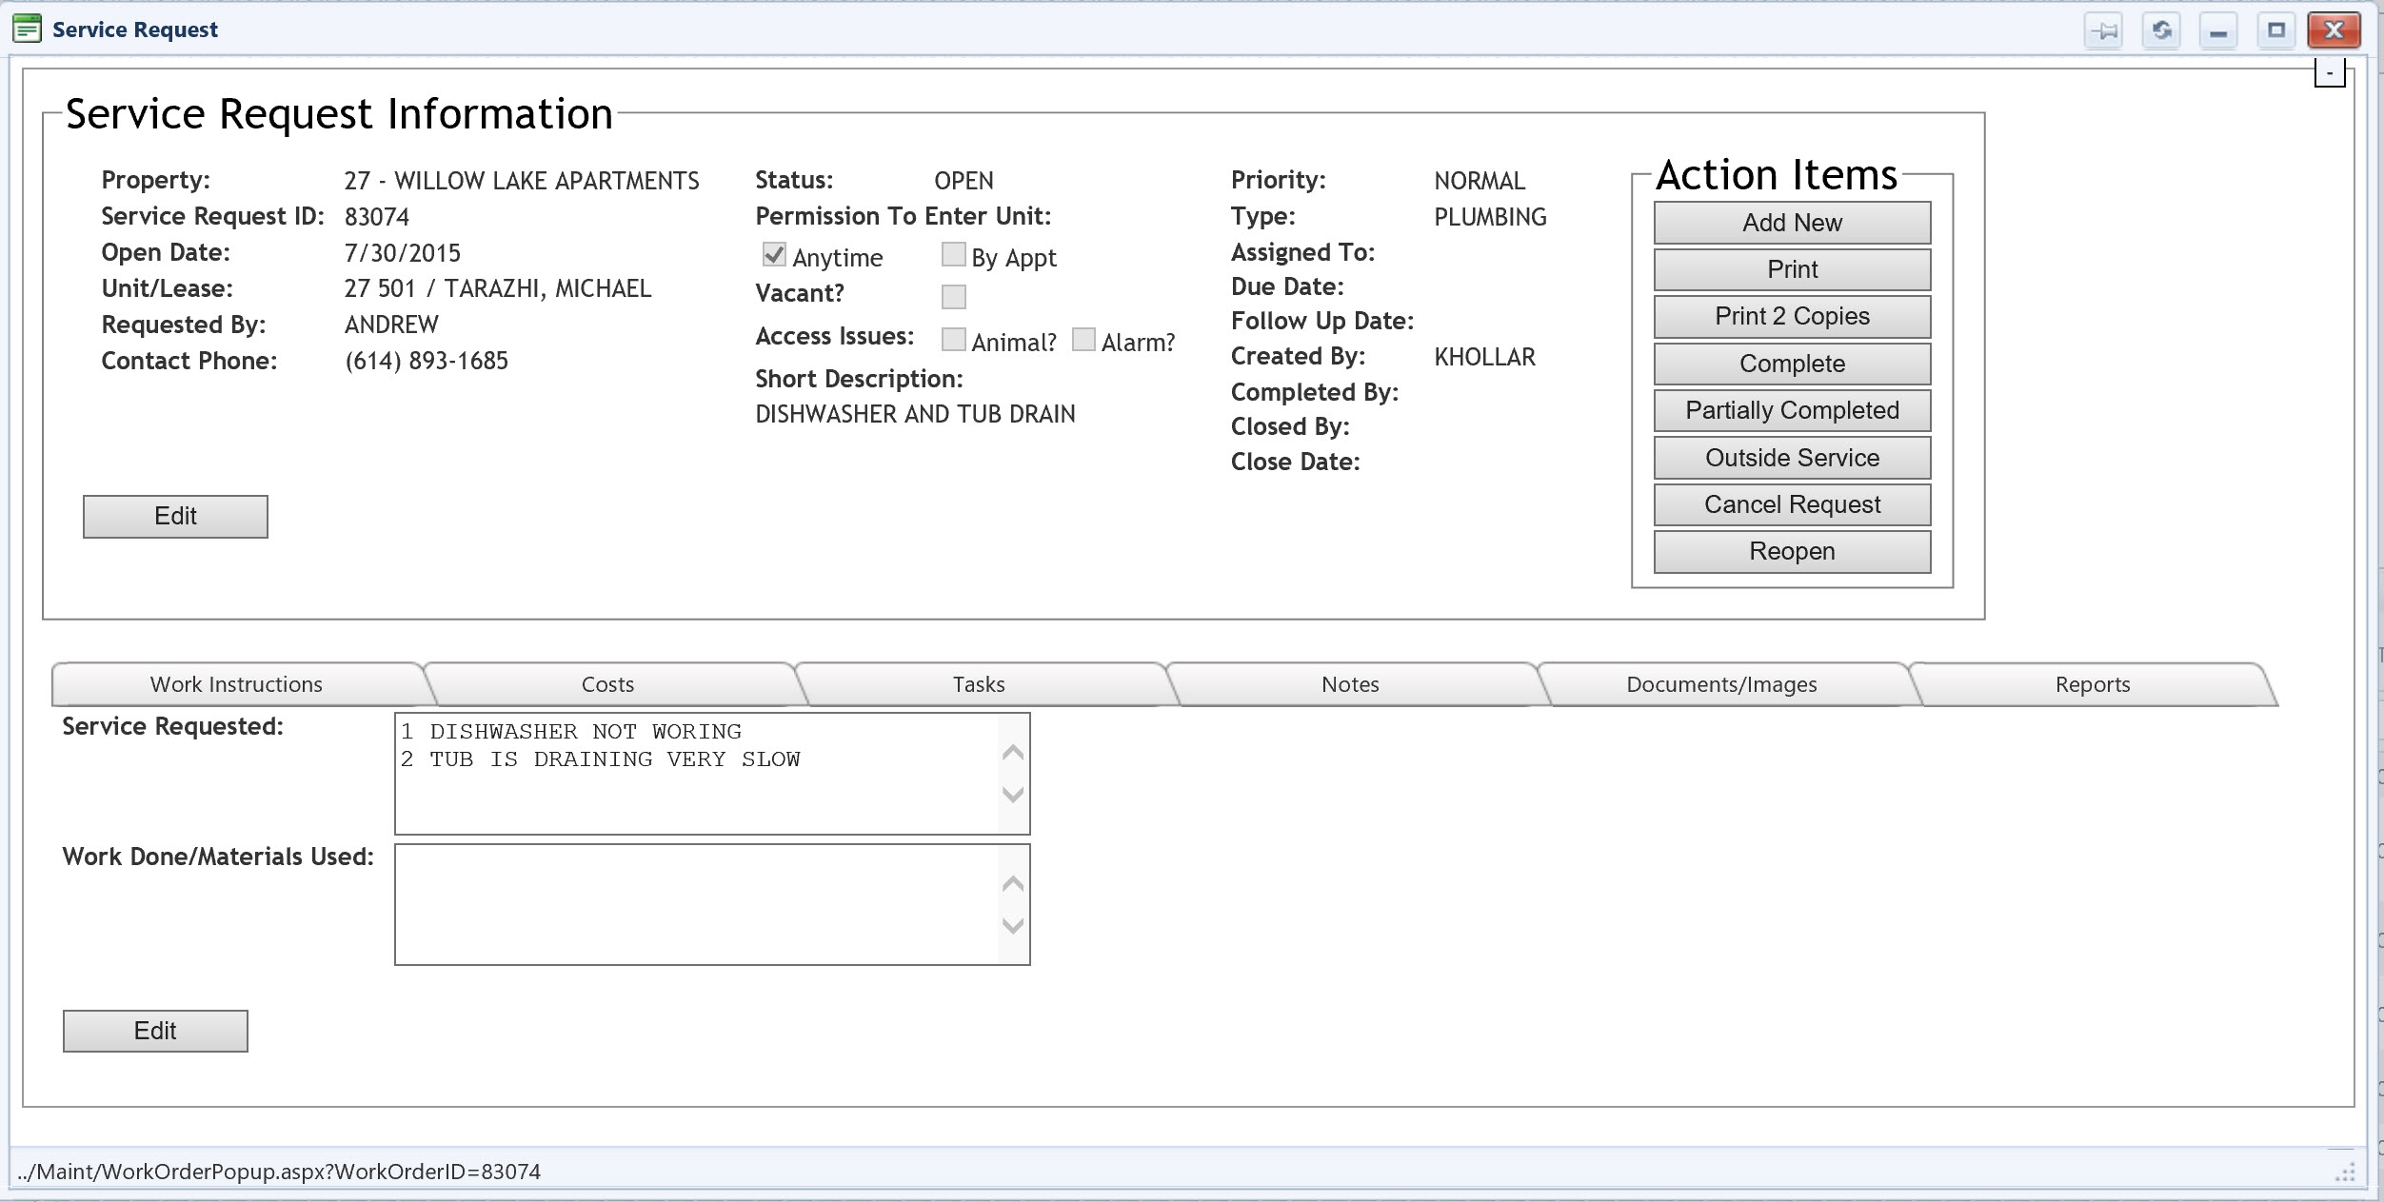This screenshot has height=1202, width=2384.
Task: Click the Service Request window icon
Action: click(27, 30)
